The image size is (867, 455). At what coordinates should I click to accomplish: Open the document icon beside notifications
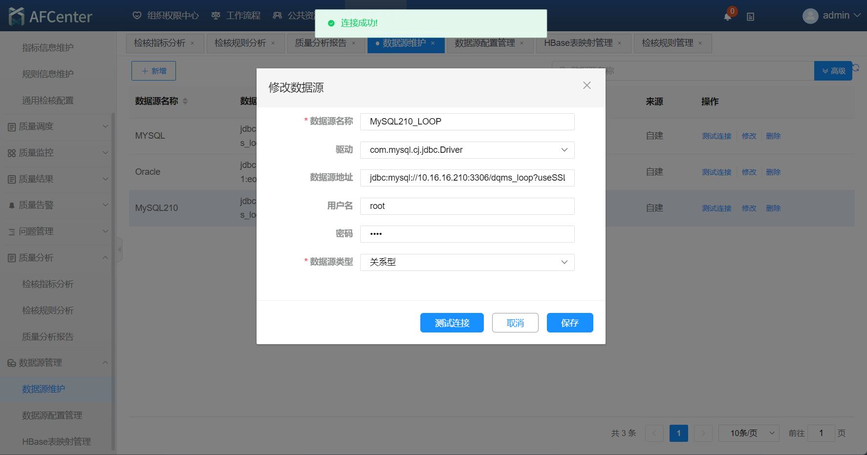point(750,17)
